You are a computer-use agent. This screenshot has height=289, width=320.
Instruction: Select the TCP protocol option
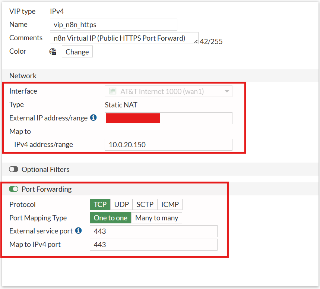(x=100, y=204)
